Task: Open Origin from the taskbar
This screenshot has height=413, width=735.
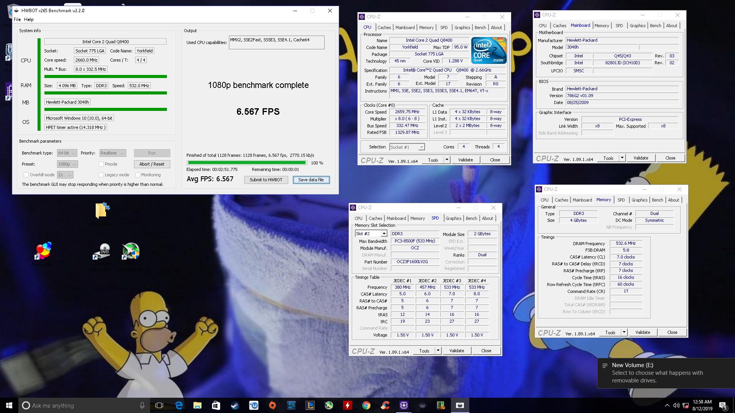Action: [272, 405]
